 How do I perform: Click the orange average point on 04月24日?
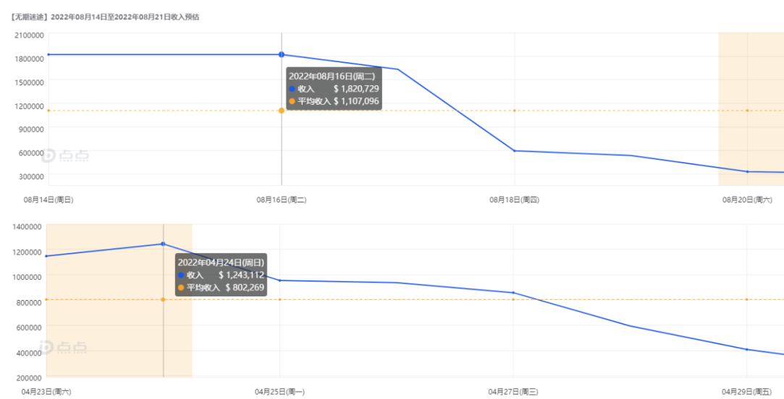(x=163, y=299)
